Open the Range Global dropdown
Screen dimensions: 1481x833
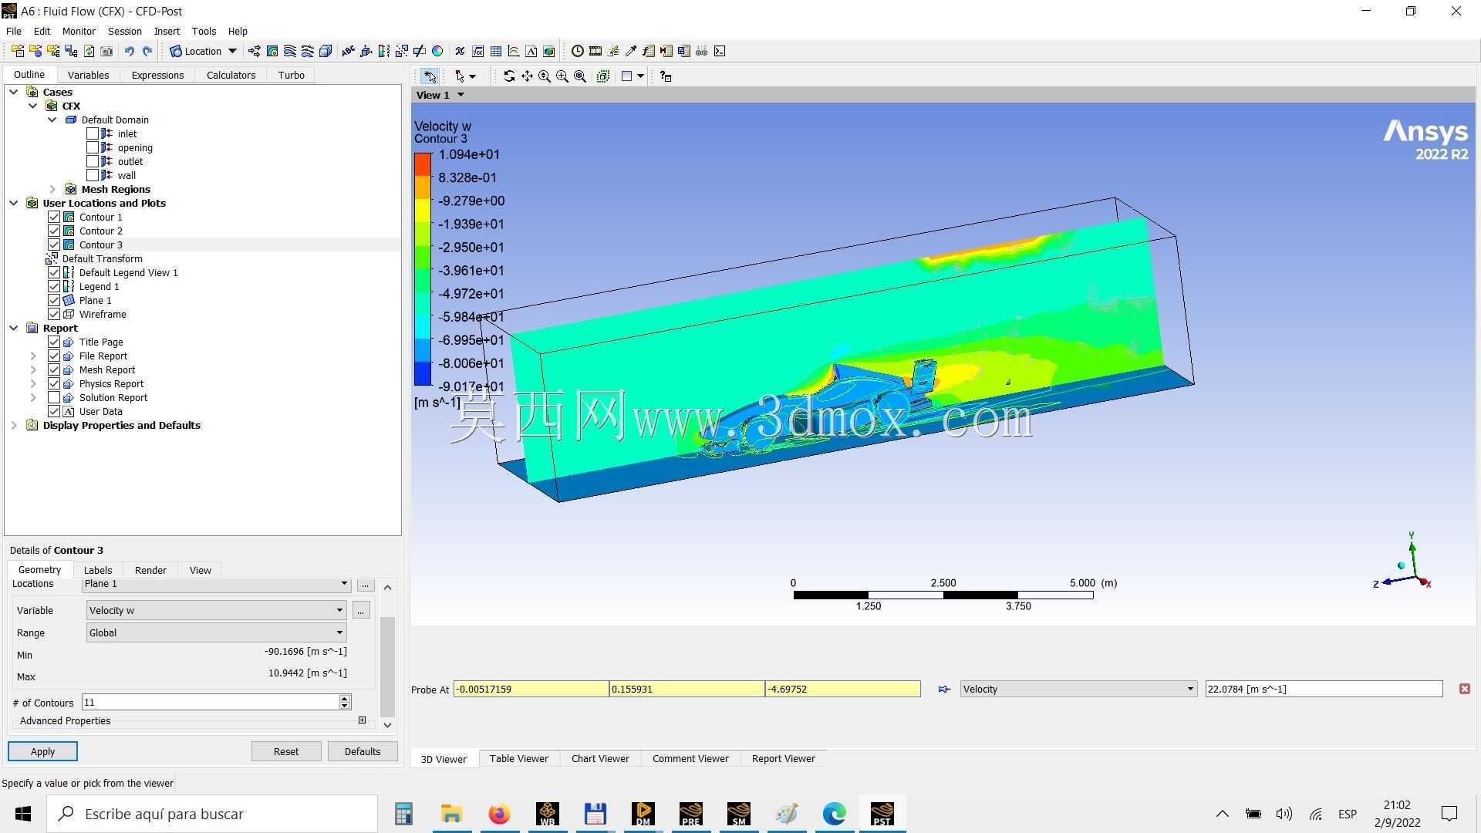point(216,632)
